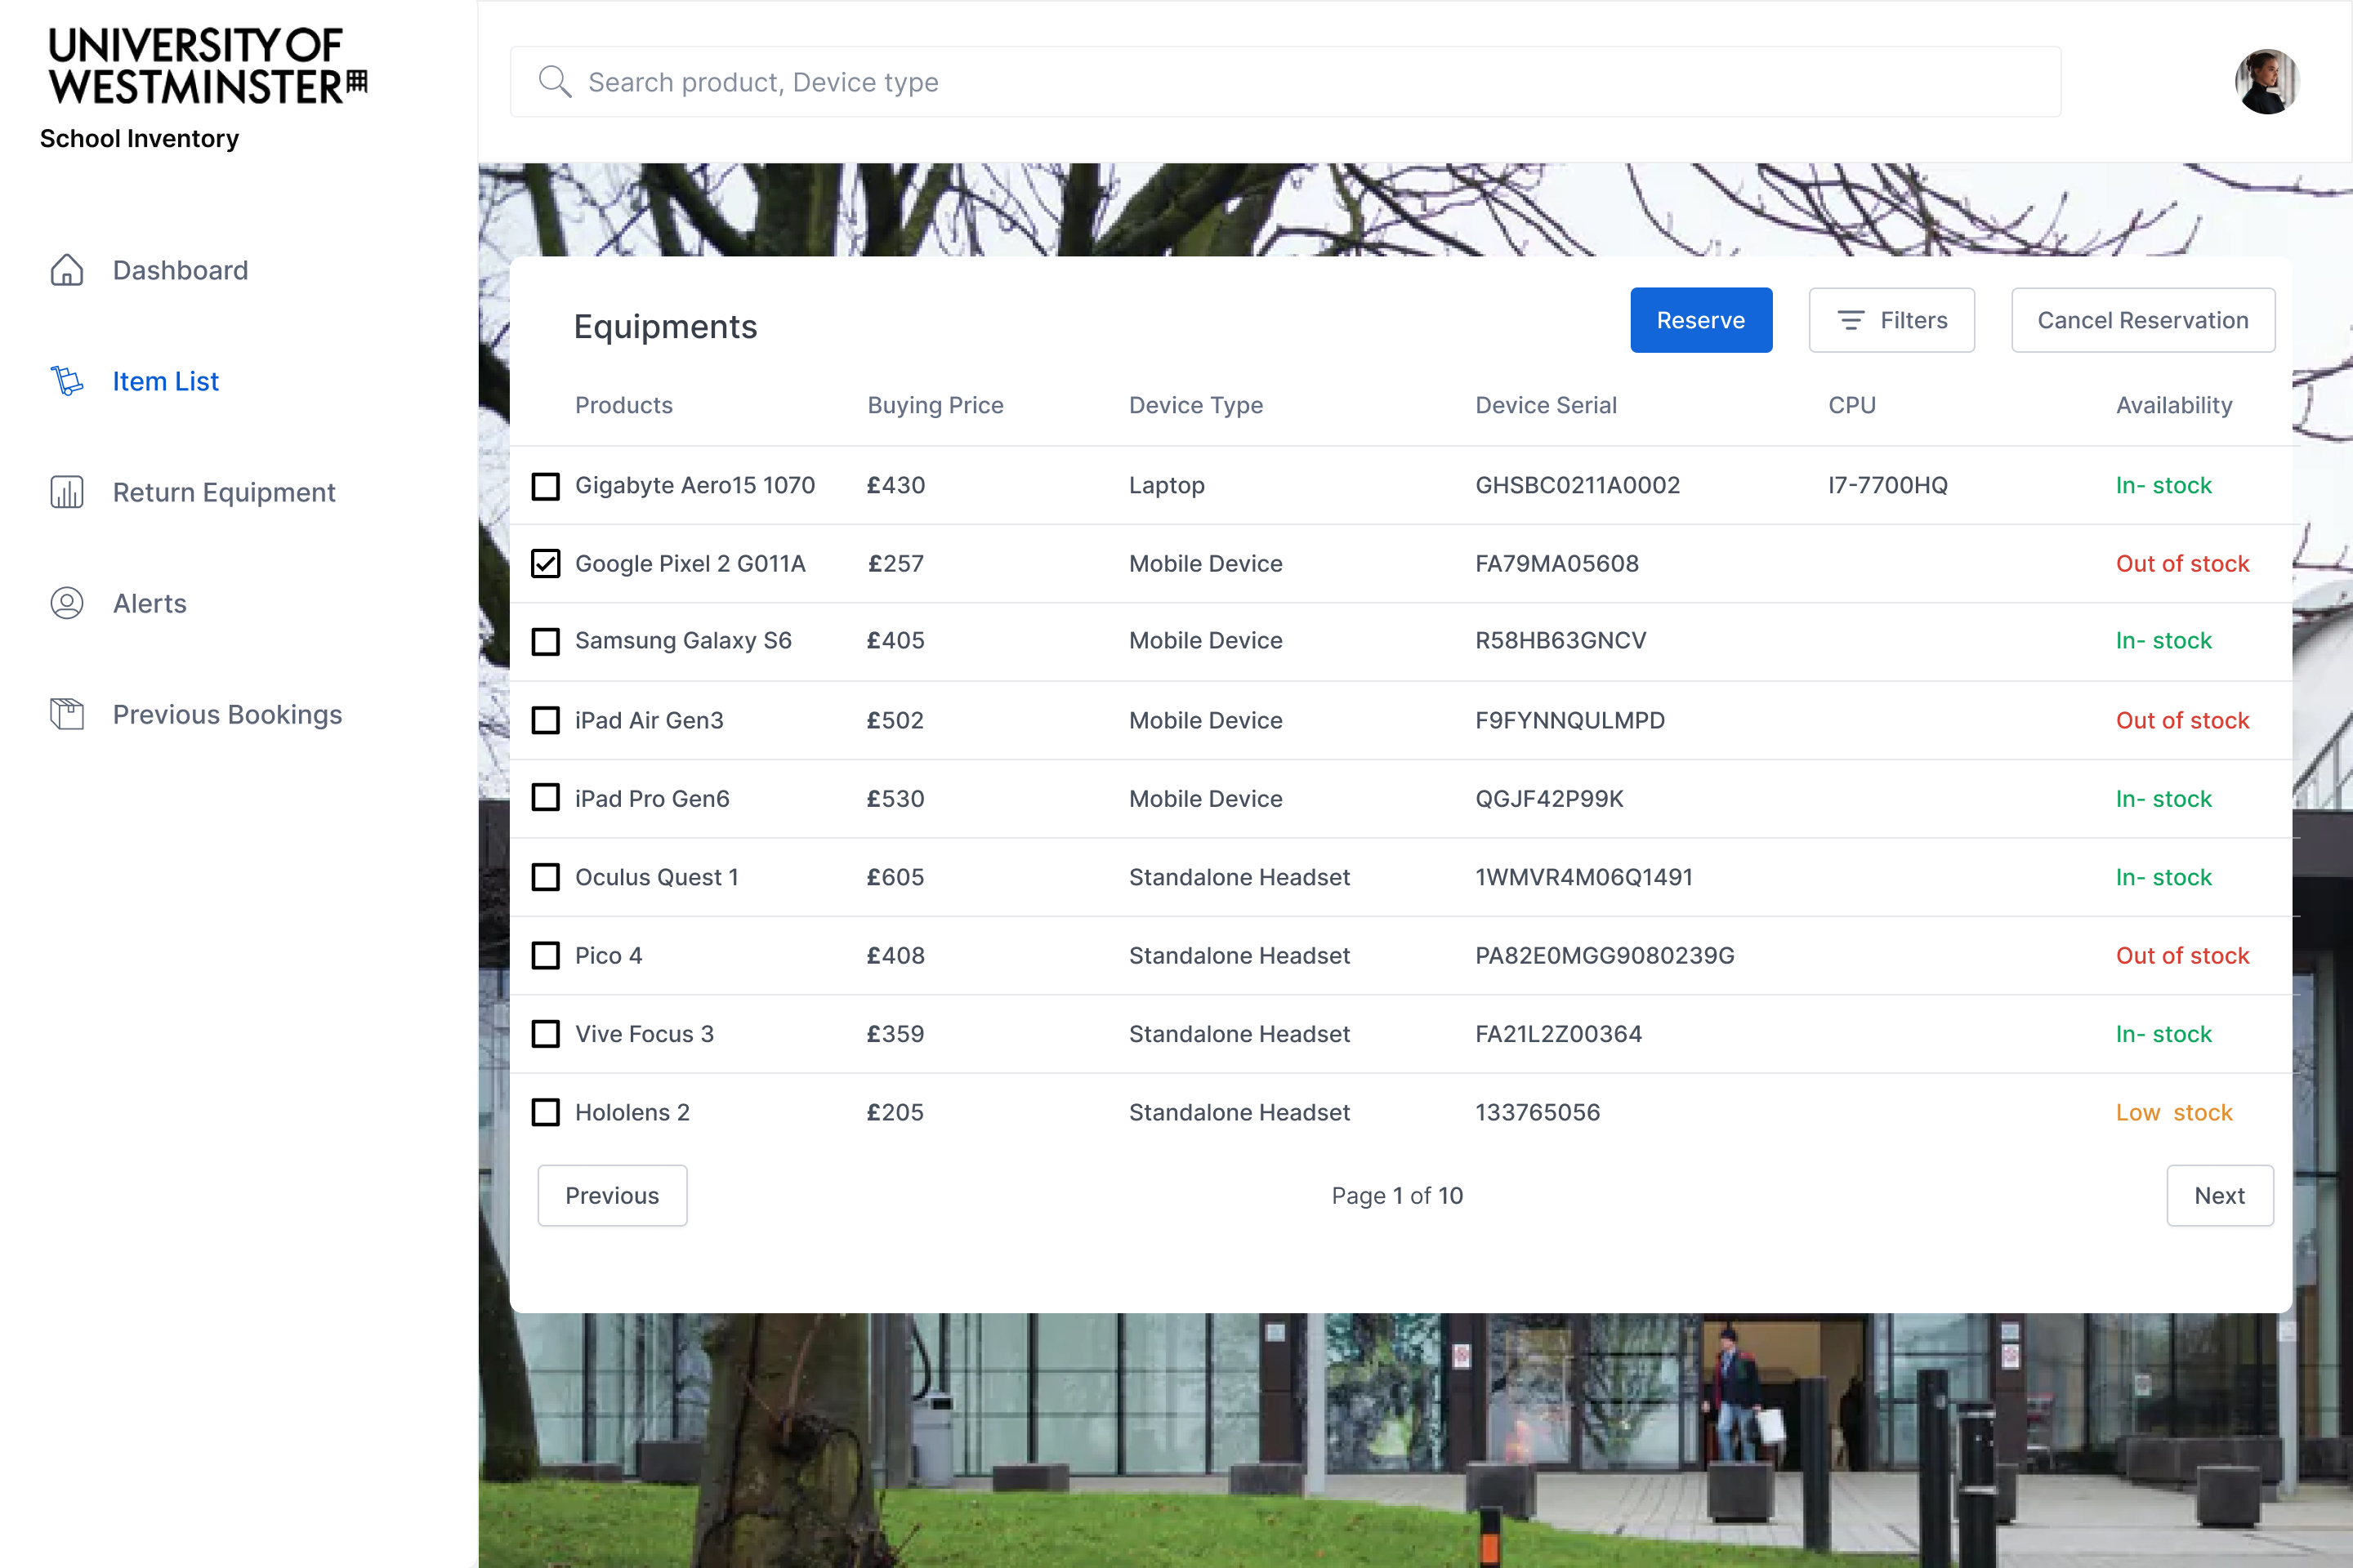This screenshot has height=1568, width=2353.
Task: Click the Device Serial column header
Action: tap(1546, 405)
